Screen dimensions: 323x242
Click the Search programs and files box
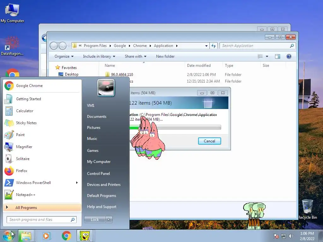click(41, 220)
